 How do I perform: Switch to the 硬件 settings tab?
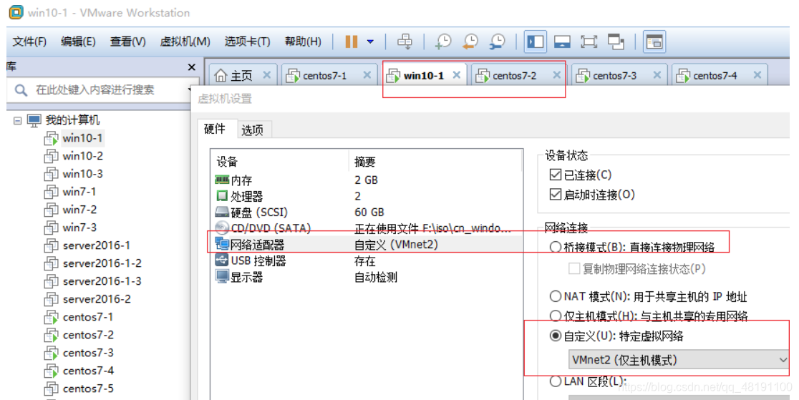pyautogui.click(x=215, y=129)
